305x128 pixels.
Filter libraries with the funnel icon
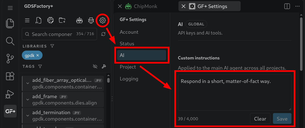click(x=52, y=46)
